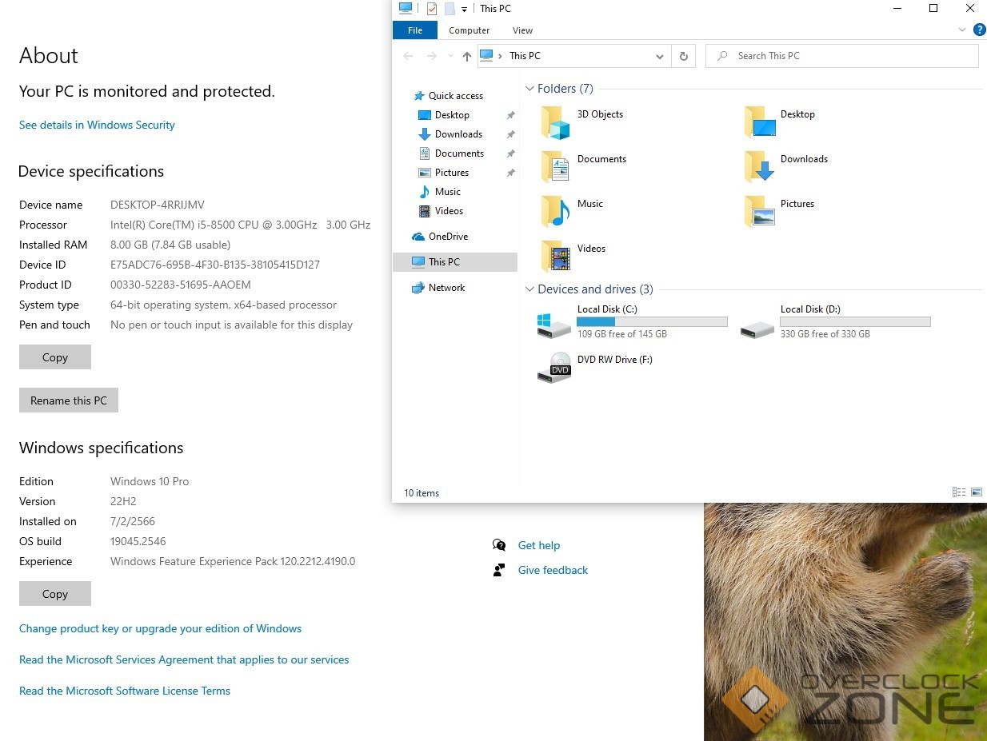Open the address bar history dropdown
Screen dimensions: 987x741
660,56
